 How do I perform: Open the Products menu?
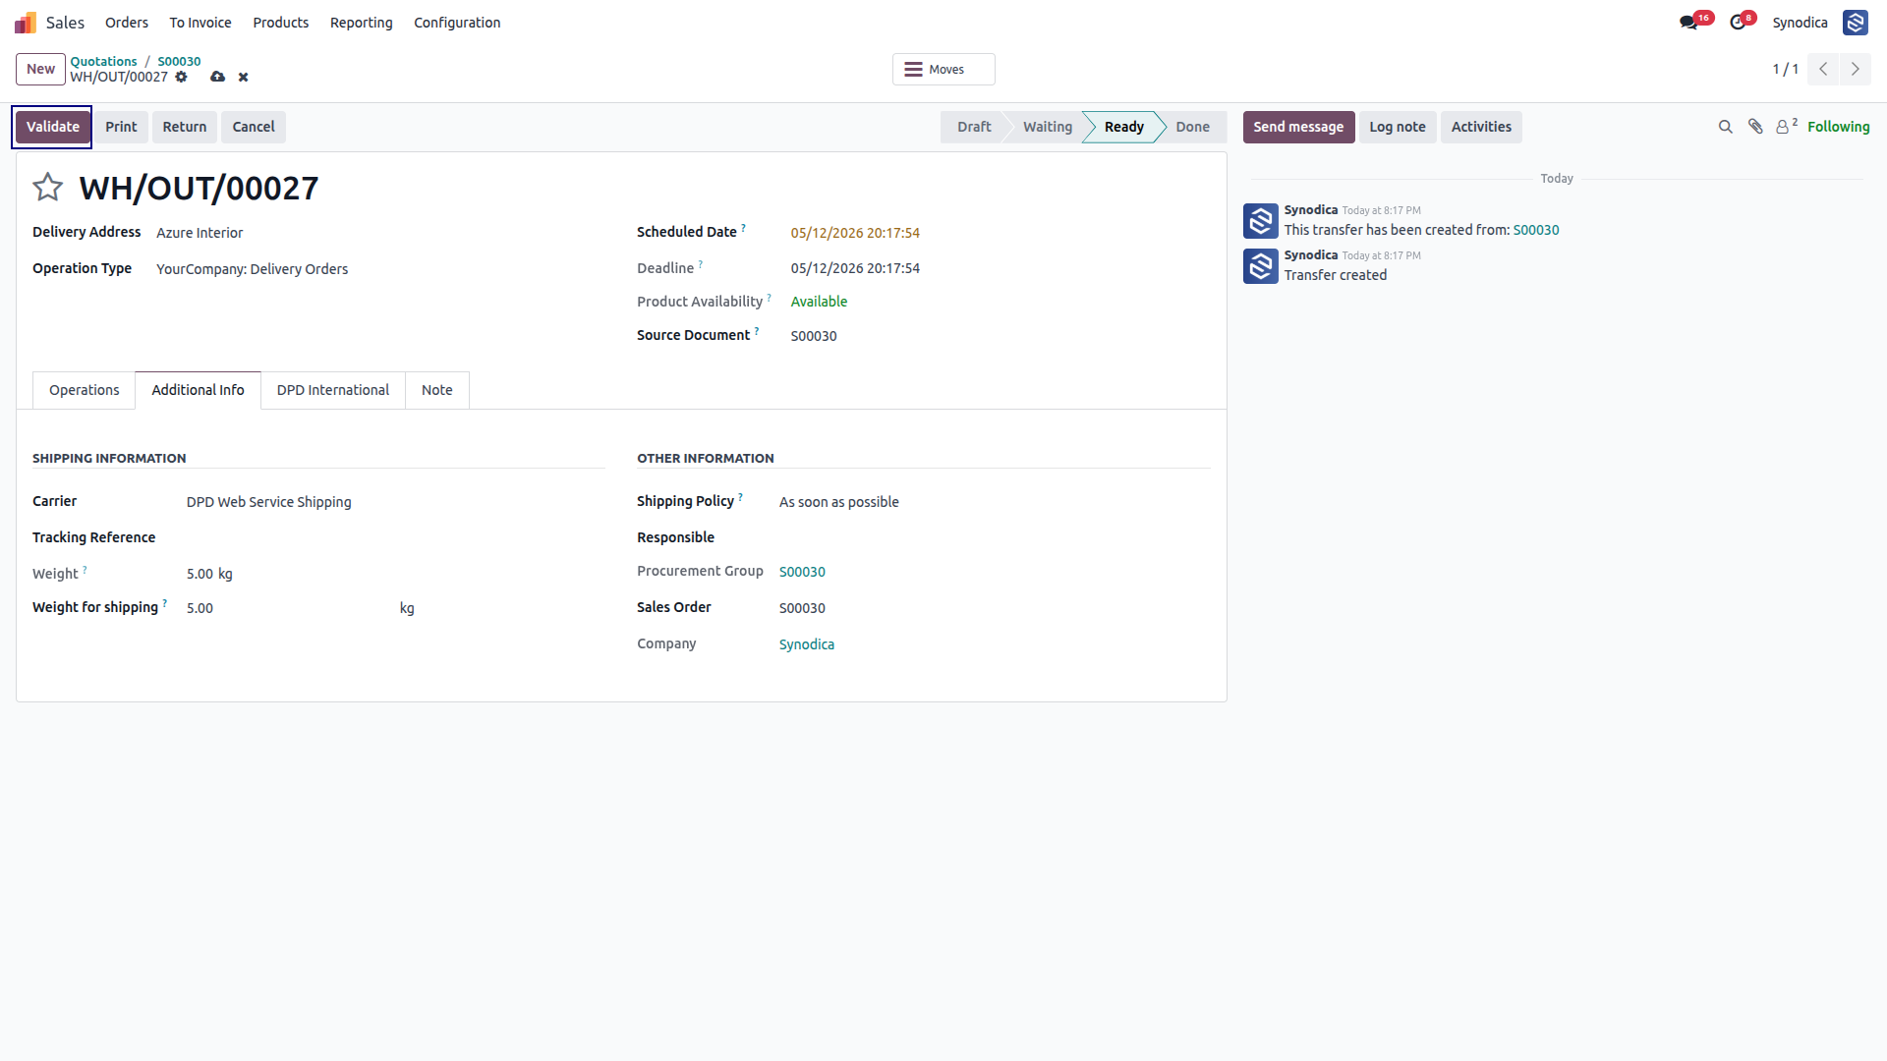click(280, 22)
